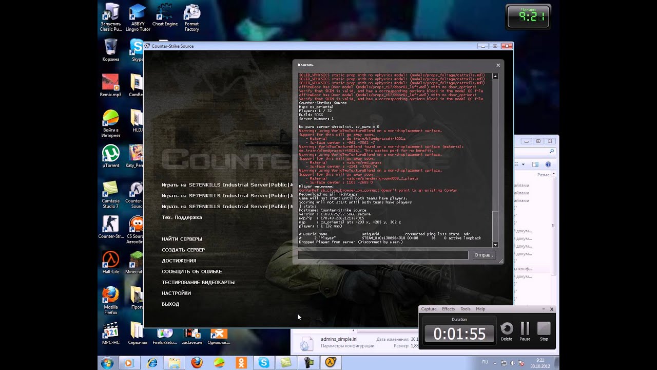Image resolution: width=657 pixels, height=370 pixels.
Task: Open the Counter-Str... desktop shortcut
Action: click(110, 227)
